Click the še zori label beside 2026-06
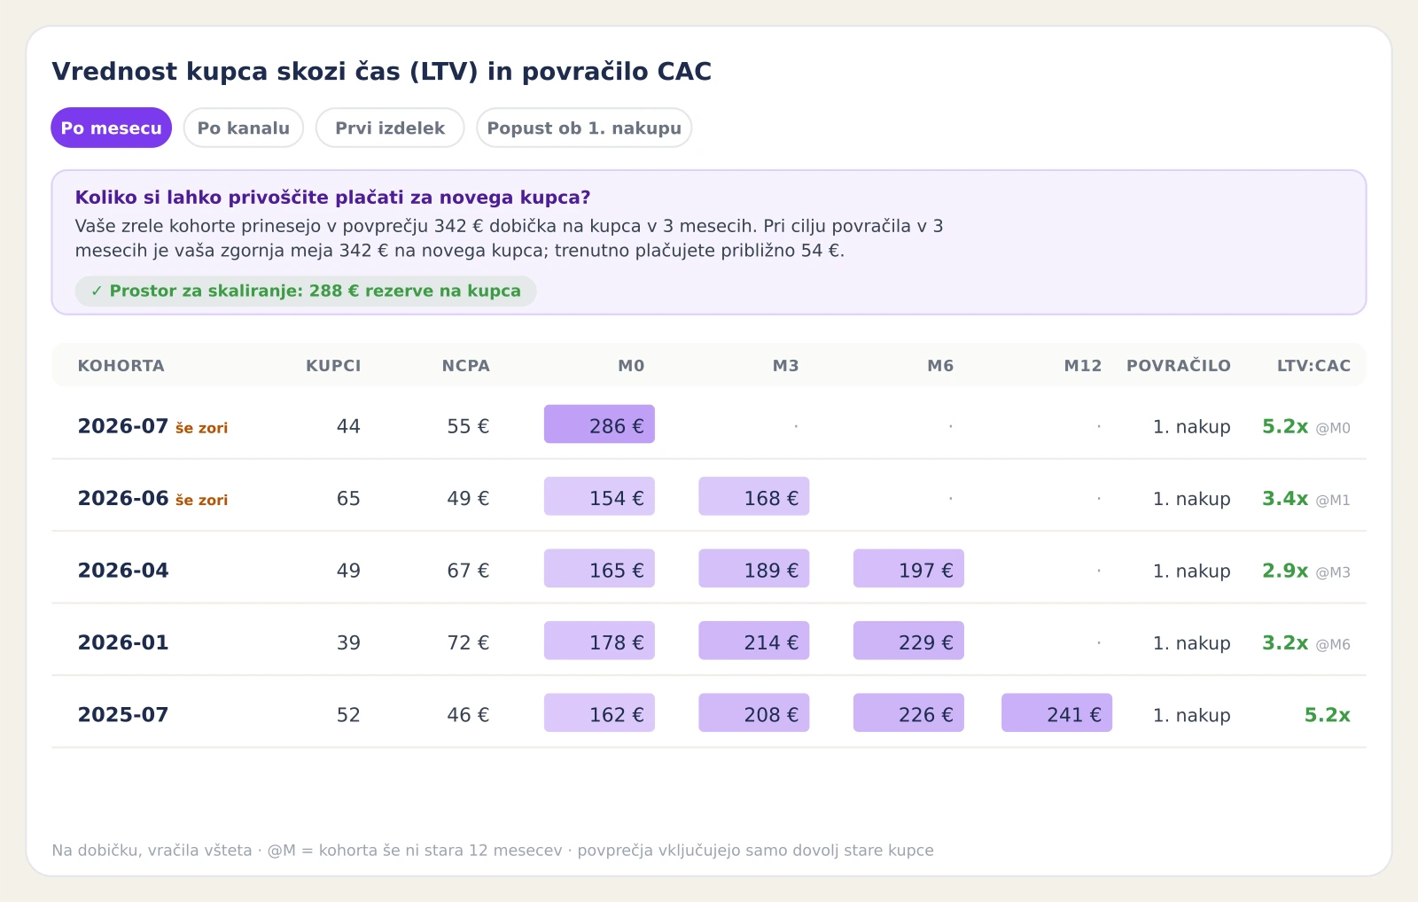 pos(202,500)
